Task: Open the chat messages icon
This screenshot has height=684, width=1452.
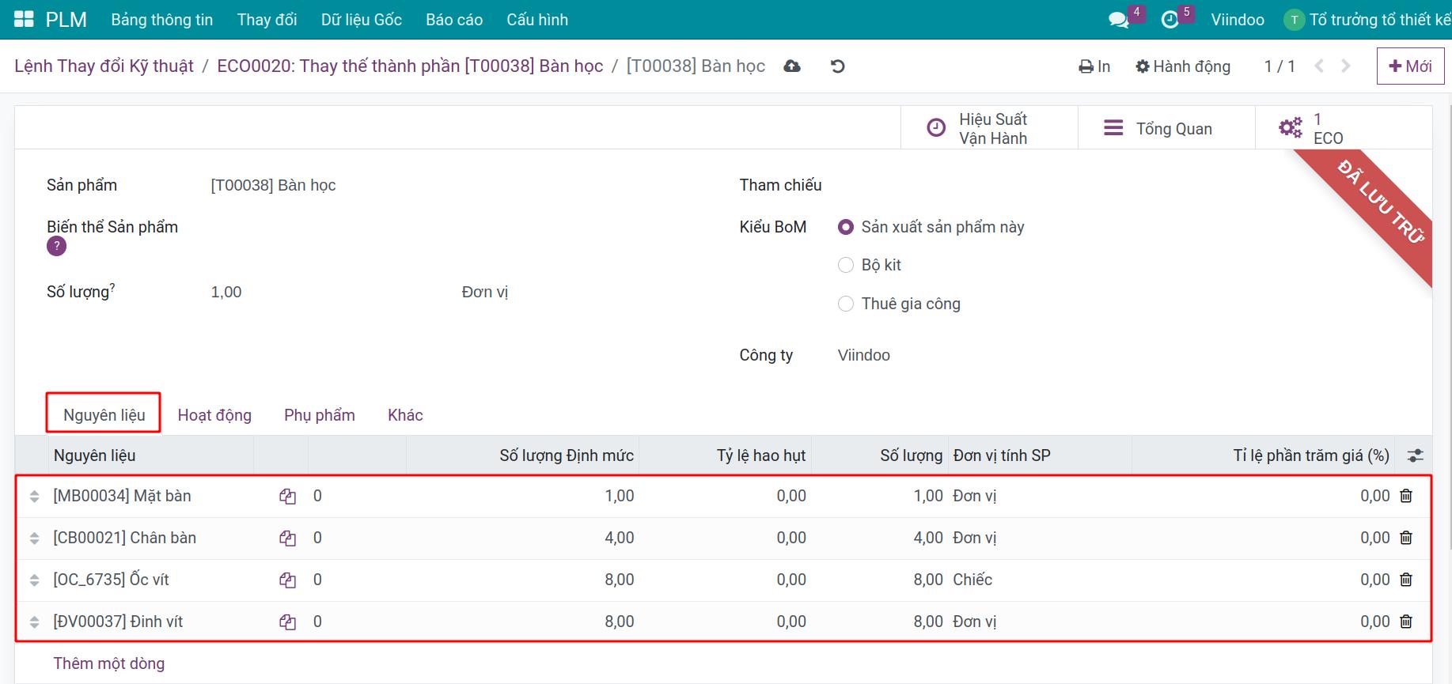Action: click(1119, 20)
